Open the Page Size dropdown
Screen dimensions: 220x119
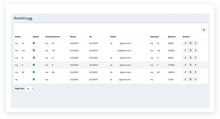30,88
